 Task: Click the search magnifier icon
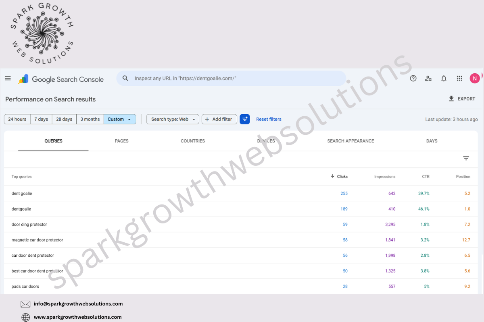pyautogui.click(x=125, y=78)
